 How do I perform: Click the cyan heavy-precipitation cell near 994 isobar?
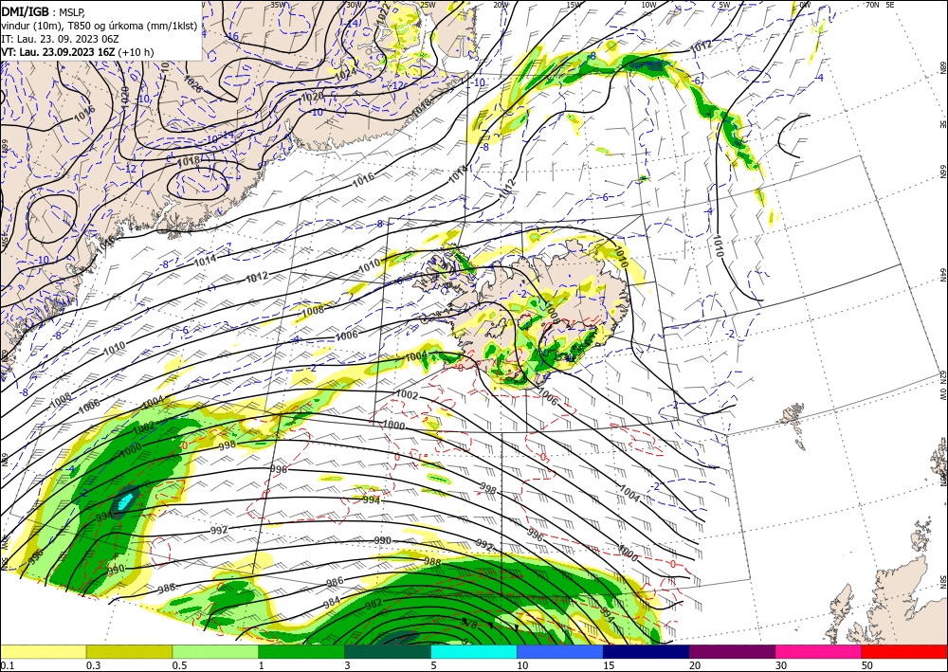coord(124,501)
